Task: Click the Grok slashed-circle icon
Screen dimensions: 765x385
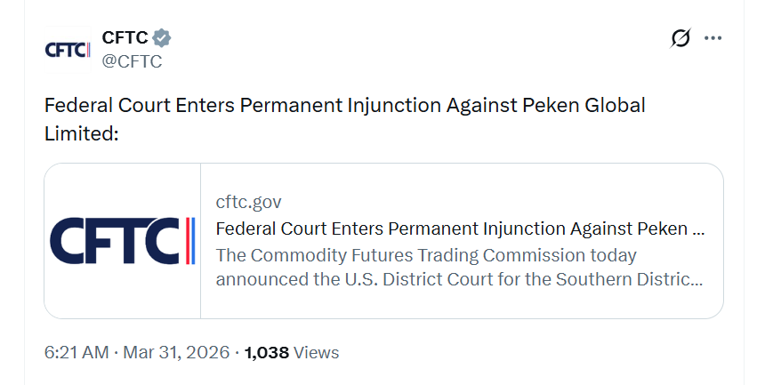Action: pyautogui.click(x=680, y=38)
